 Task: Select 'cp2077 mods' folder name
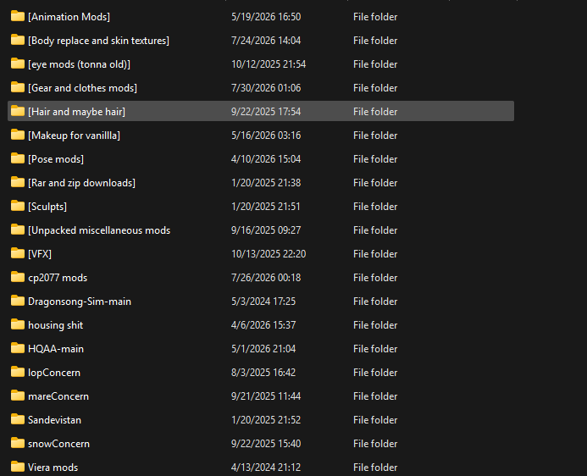point(58,278)
